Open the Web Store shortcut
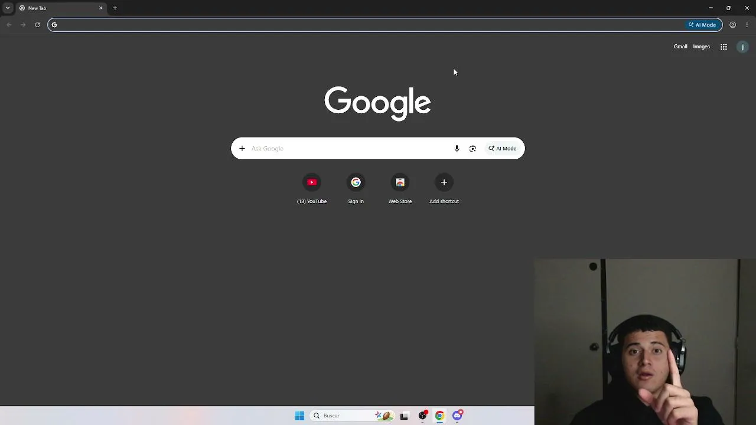Viewport: 756px width, 425px height. [x=400, y=189]
